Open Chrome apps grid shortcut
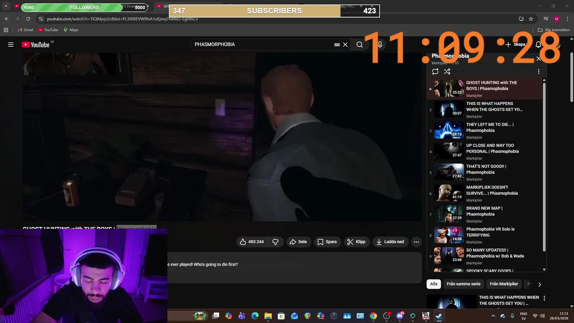This screenshot has height=323, width=574. pos(6,30)
